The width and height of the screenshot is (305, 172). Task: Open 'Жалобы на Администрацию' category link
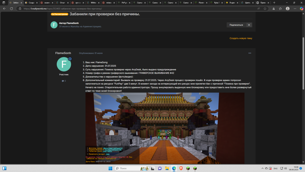click(86, 27)
